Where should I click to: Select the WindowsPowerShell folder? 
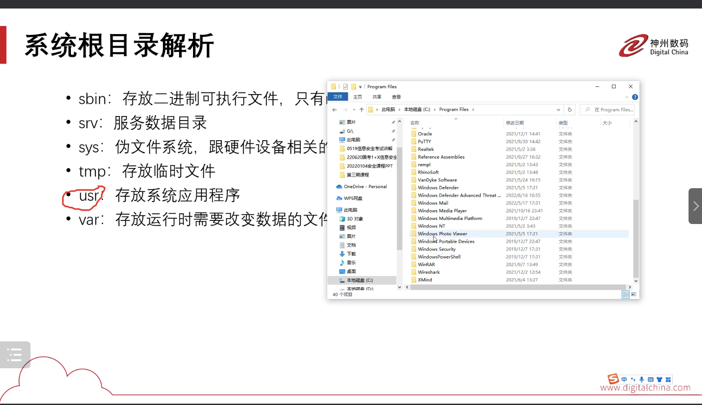point(439,257)
